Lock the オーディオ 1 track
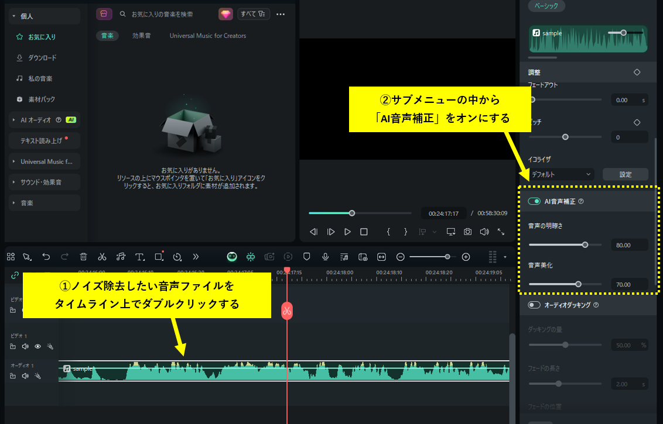 13,376
